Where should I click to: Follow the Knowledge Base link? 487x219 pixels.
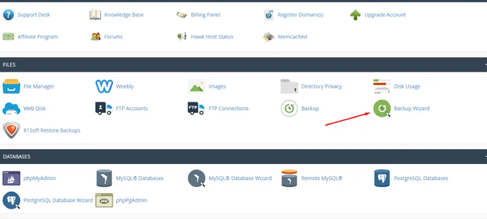tap(124, 15)
